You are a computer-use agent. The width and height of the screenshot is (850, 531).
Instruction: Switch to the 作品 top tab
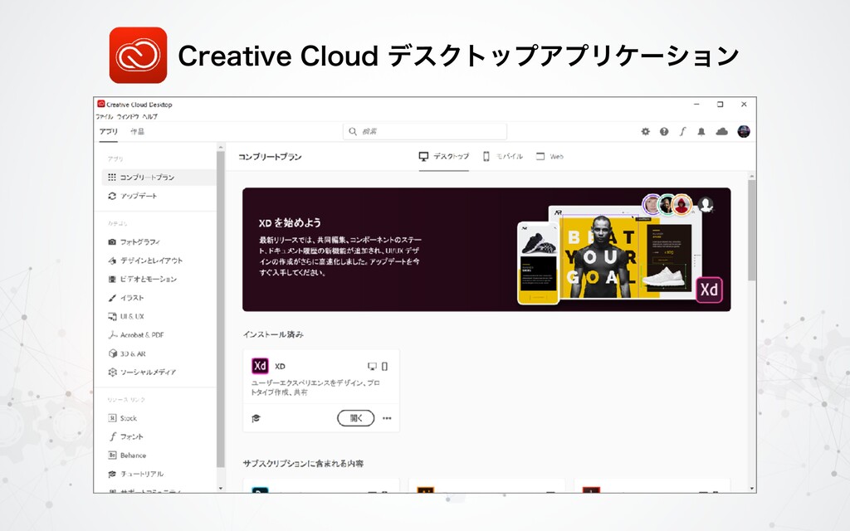coord(137,132)
